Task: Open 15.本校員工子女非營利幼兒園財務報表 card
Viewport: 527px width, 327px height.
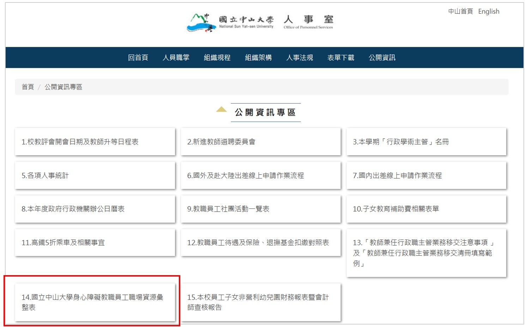Action: [261, 302]
